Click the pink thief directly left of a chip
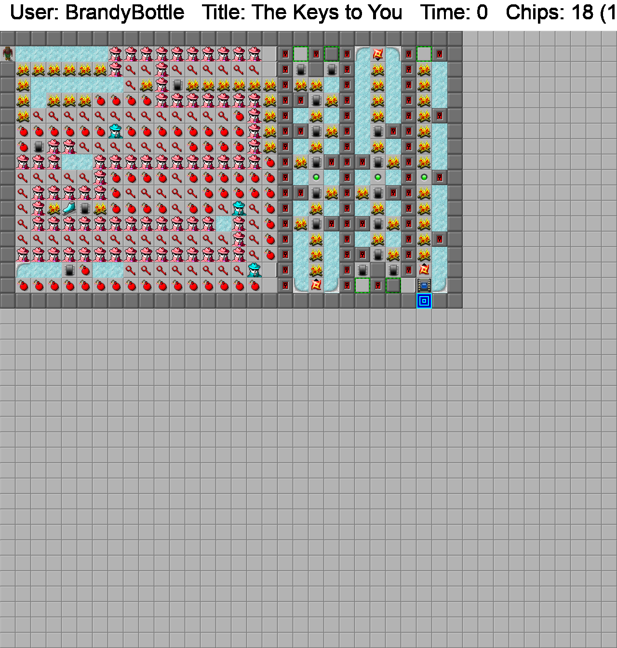The height and width of the screenshot is (648, 617). (x=162, y=85)
